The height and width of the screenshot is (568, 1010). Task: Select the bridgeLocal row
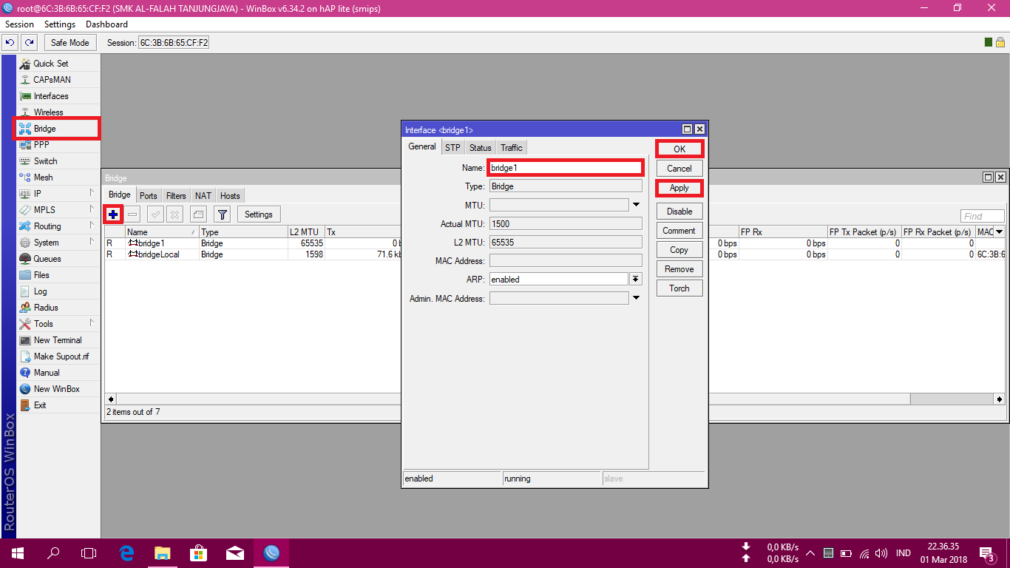[555, 254]
